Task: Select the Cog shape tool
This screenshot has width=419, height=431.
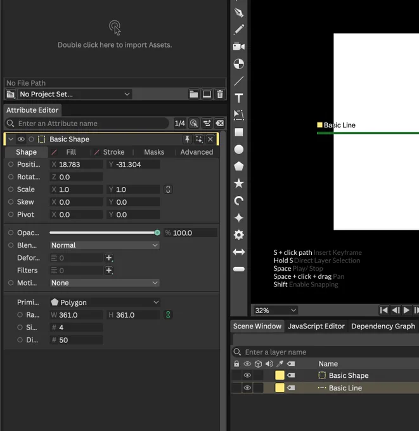Action: pos(238,235)
